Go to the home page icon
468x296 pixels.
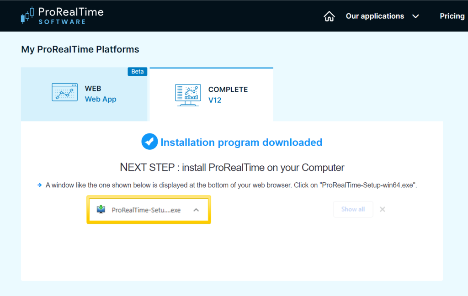(x=329, y=16)
